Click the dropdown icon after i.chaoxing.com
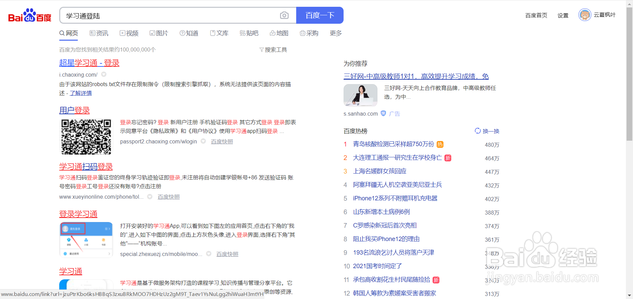The width and height of the screenshot is (633, 299). [104, 74]
